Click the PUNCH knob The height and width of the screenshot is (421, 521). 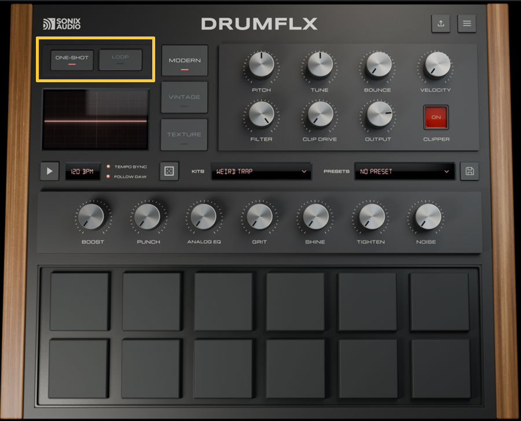(147, 217)
